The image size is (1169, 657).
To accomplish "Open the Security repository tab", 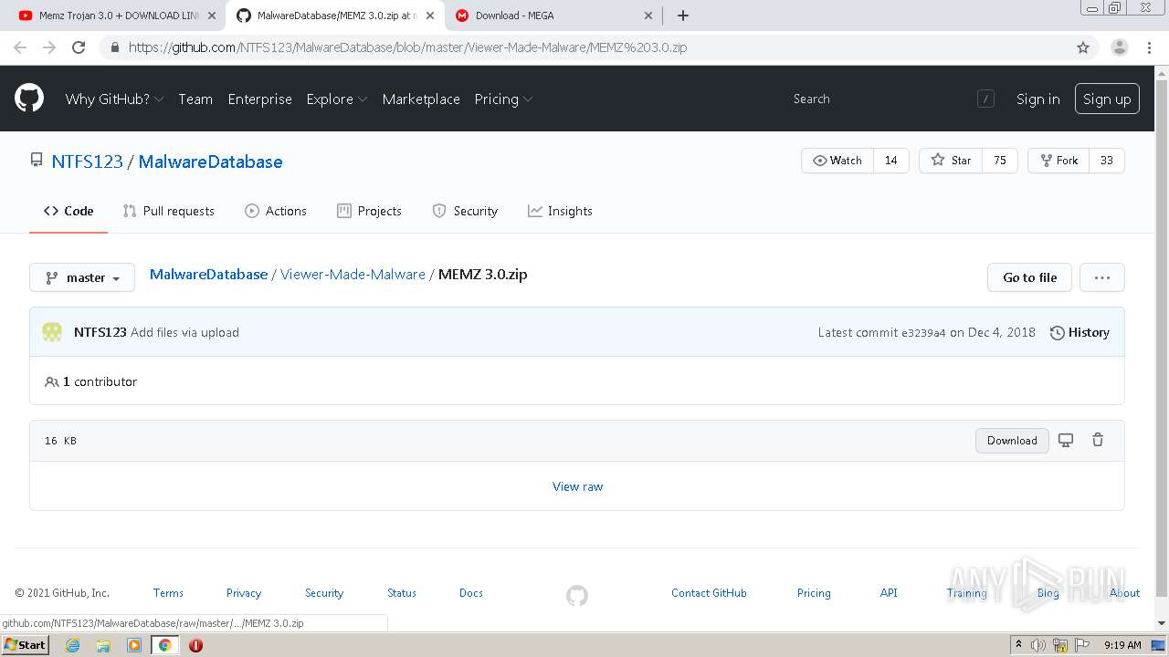I will (x=465, y=211).
